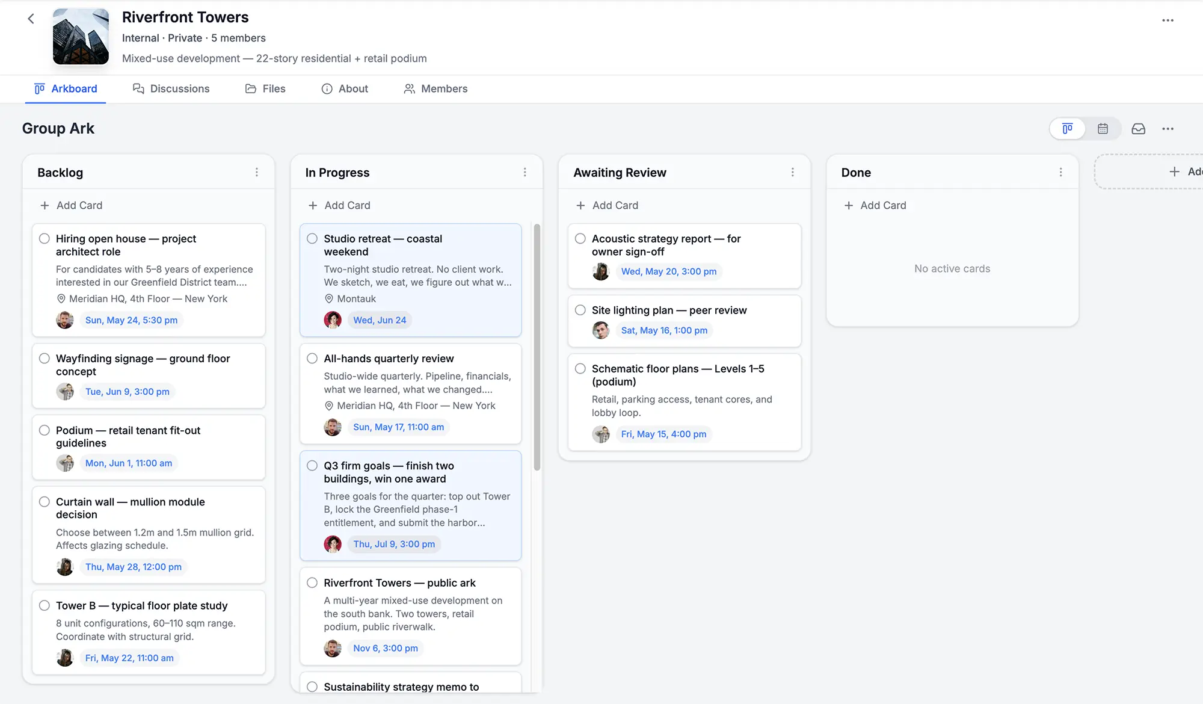Click the Montauk location pin icon
This screenshot has width=1203, height=704.
point(329,298)
